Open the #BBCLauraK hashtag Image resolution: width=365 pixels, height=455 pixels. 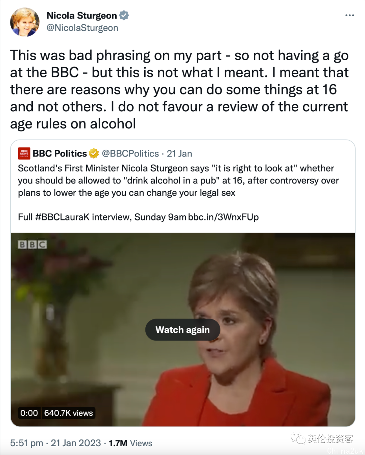[63, 217]
